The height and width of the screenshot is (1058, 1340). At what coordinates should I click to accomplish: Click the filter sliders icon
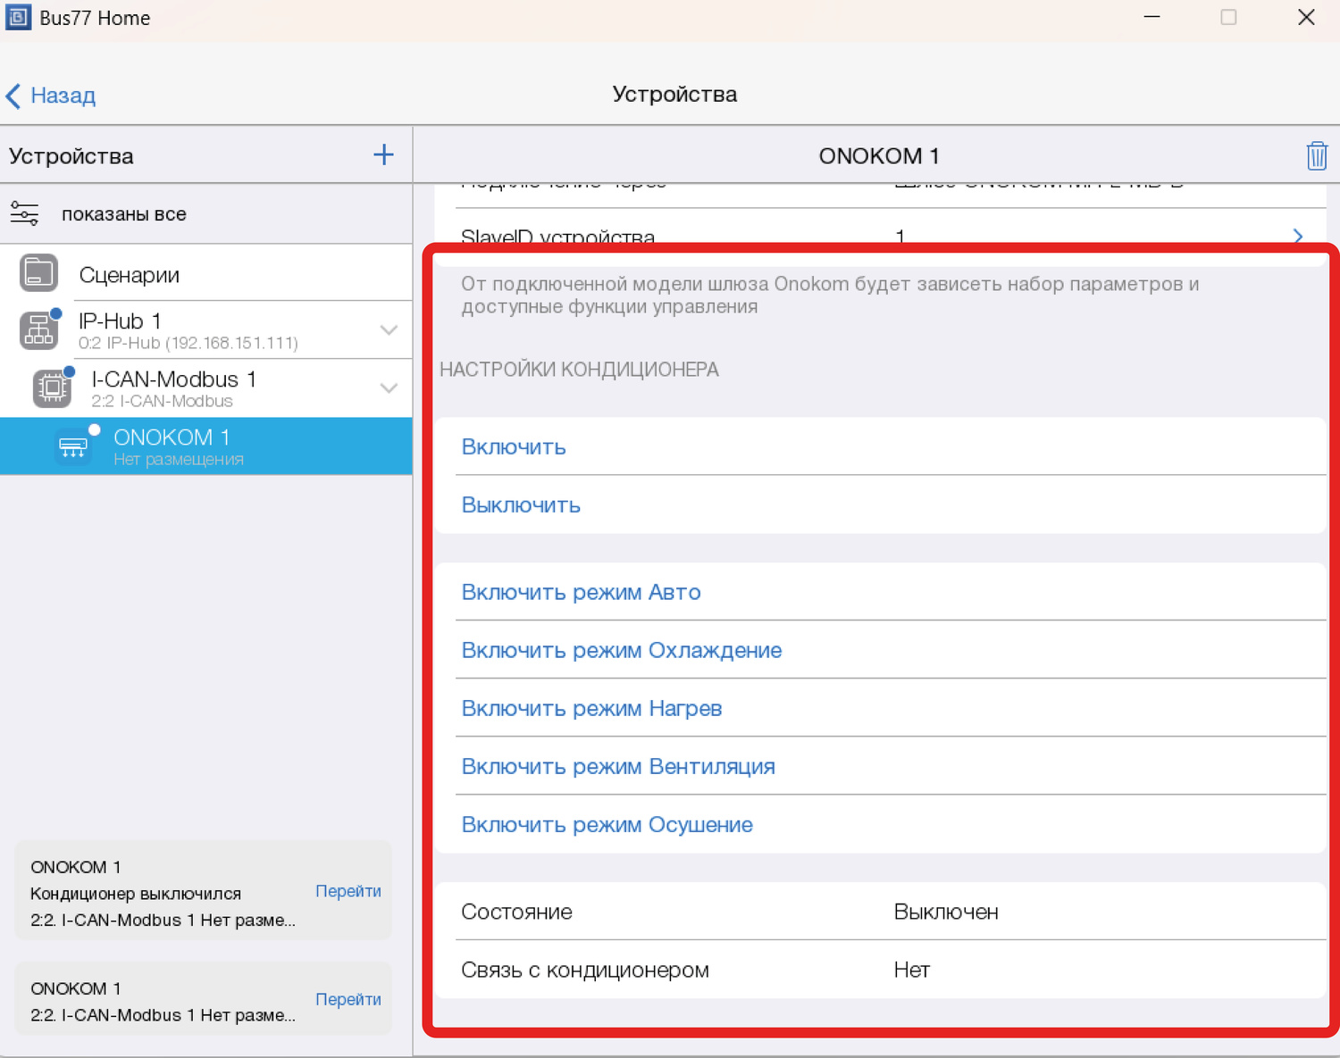point(25,214)
